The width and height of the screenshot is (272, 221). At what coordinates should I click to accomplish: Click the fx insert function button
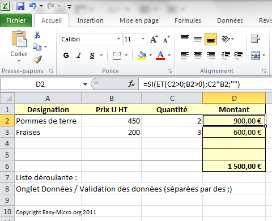click(x=131, y=84)
